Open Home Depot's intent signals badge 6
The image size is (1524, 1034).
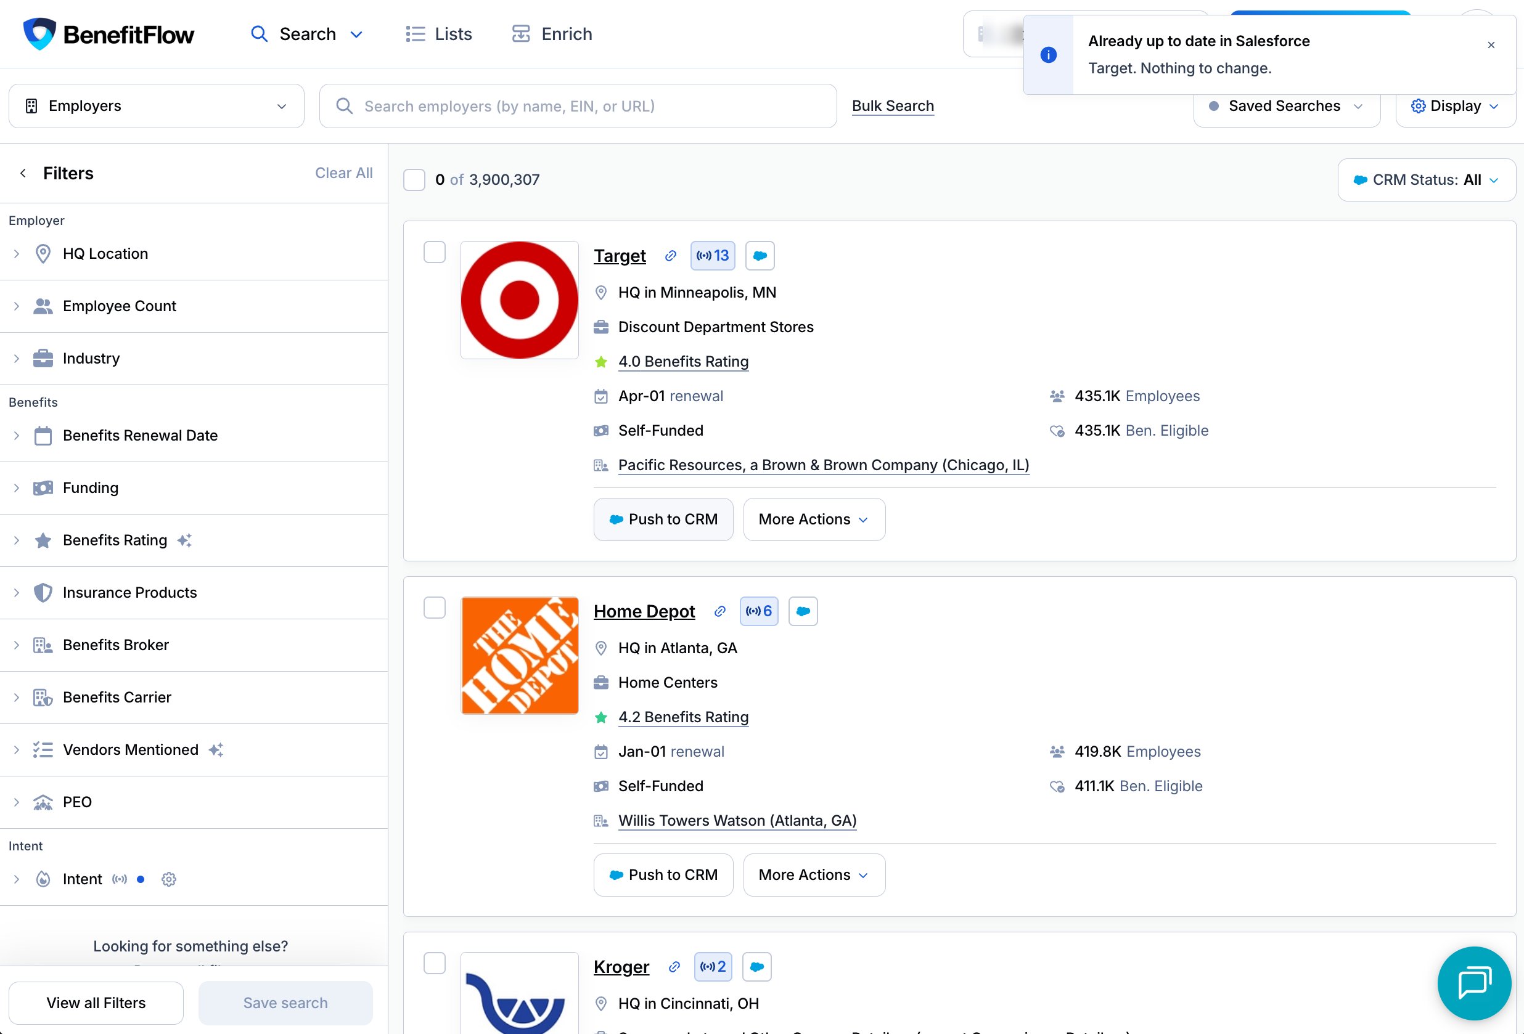759,611
